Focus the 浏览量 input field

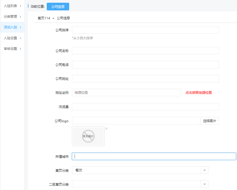[x=145, y=107]
